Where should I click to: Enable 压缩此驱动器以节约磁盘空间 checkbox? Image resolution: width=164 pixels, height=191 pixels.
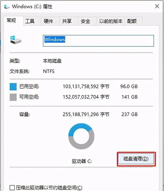click(x=12, y=188)
